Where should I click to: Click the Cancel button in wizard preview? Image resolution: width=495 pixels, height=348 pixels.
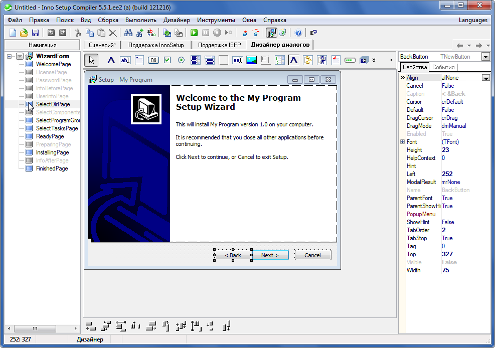(x=312, y=255)
